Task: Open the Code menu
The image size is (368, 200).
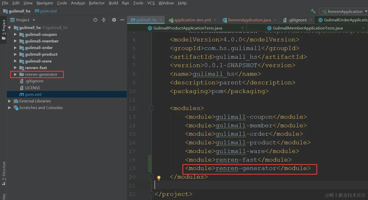Action: tap(62, 3)
